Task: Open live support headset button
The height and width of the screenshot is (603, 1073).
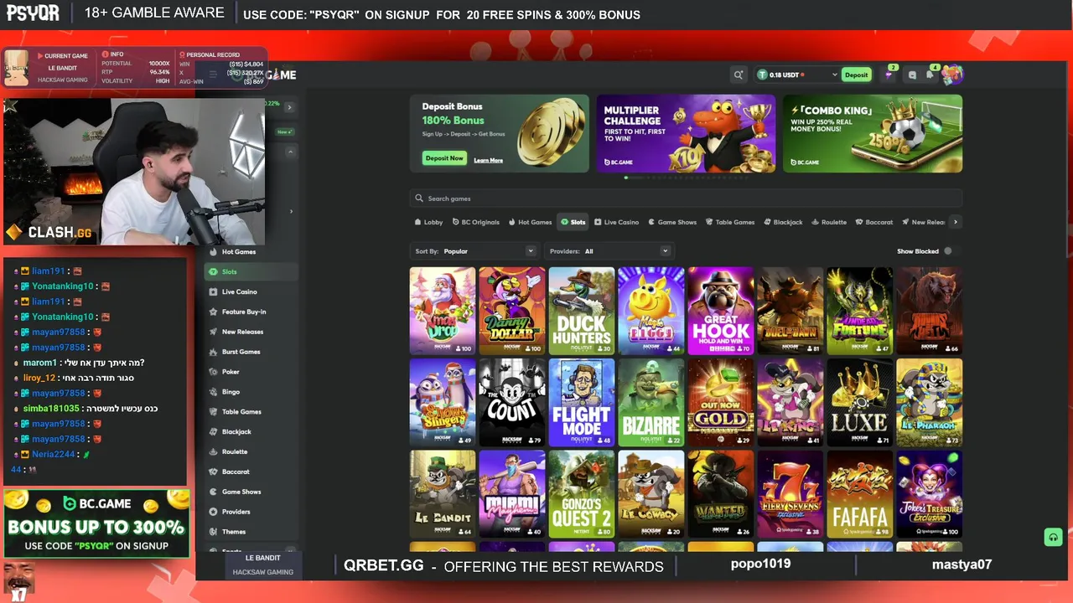Action: (1054, 537)
